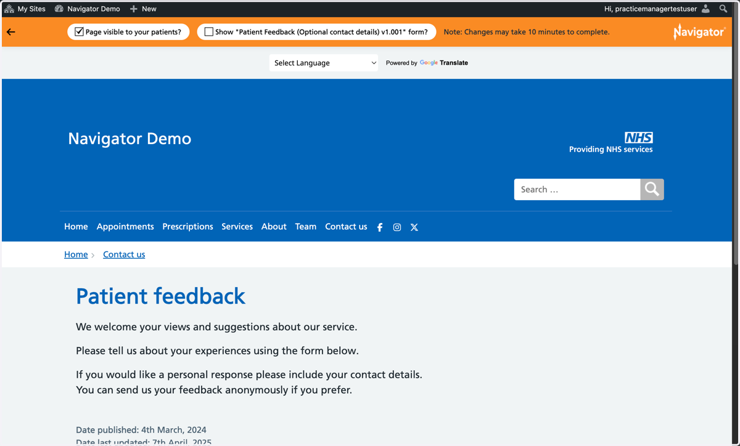
Task: Open the Instagram social icon
Action: click(397, 227)
